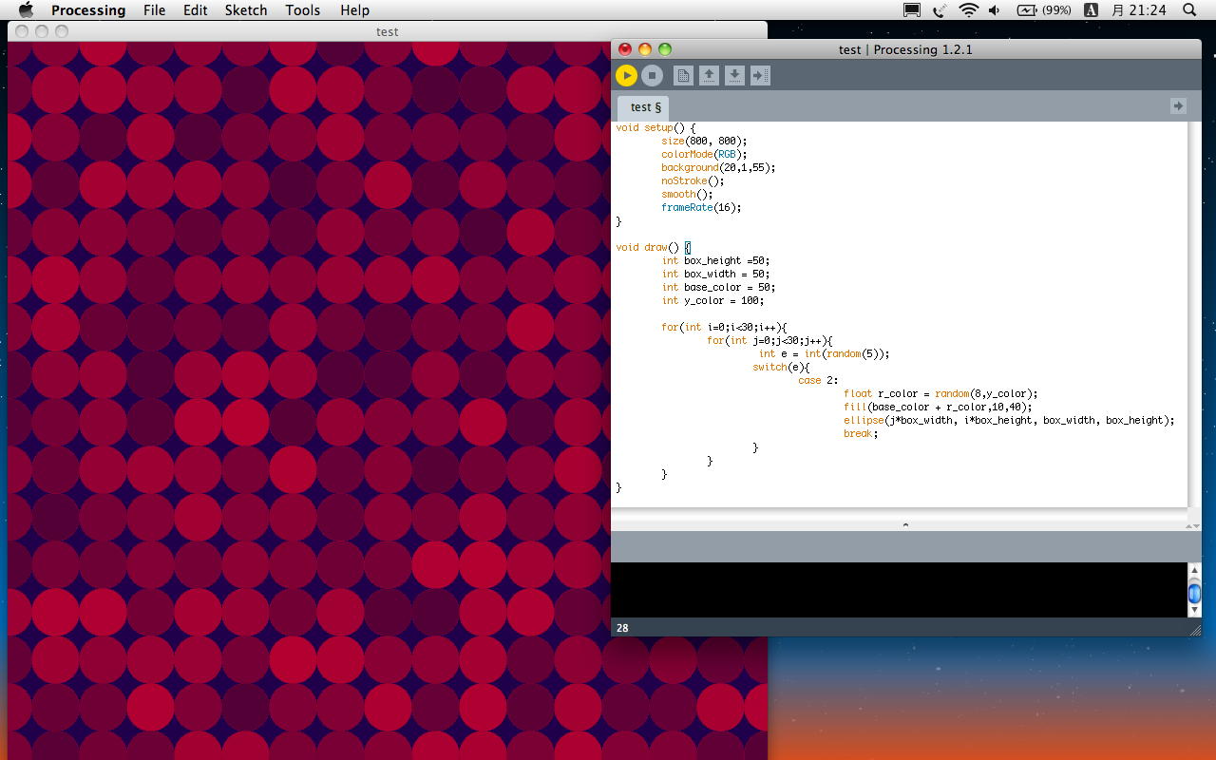Open the input source 'A' menu
The image size is (1216, 760).
click(1092, 10)
